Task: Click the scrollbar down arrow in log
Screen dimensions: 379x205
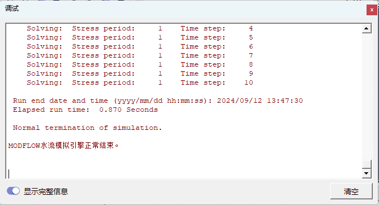Action: [x=367, y=173]
